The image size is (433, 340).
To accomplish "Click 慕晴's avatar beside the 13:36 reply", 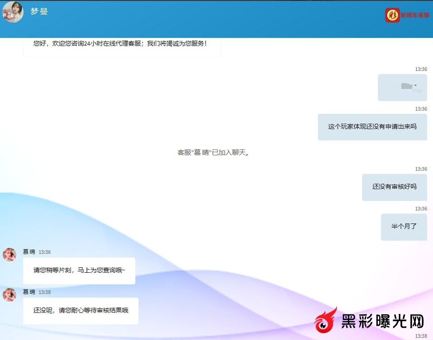I will pyautogui.click(x=9, y=254).
